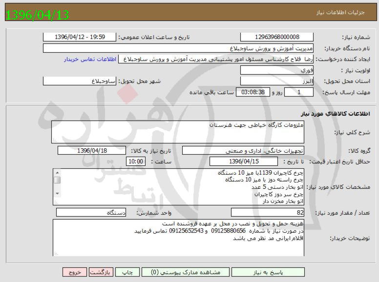Click the text 'اقلام ایرانی مد نظر می باشد'
379x282 pixels.
pyautogui.click(x=268, y=238)
